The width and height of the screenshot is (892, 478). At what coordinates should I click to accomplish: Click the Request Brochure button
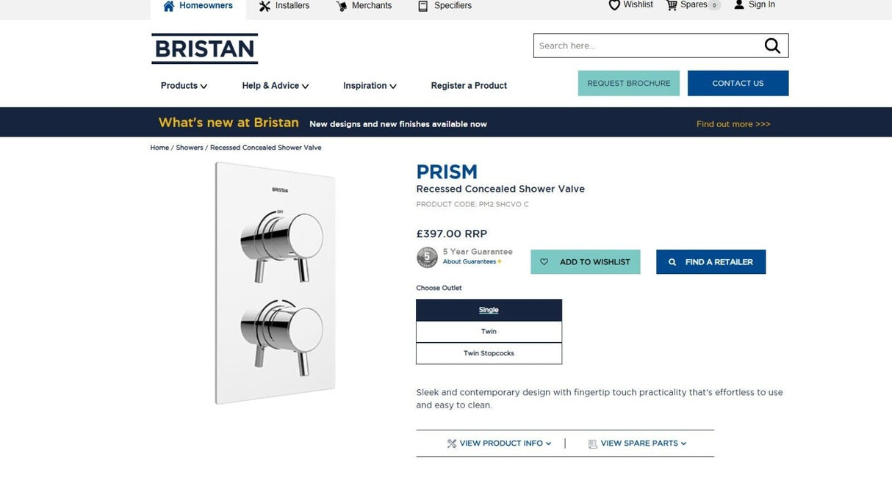click(x=629, y=83)
